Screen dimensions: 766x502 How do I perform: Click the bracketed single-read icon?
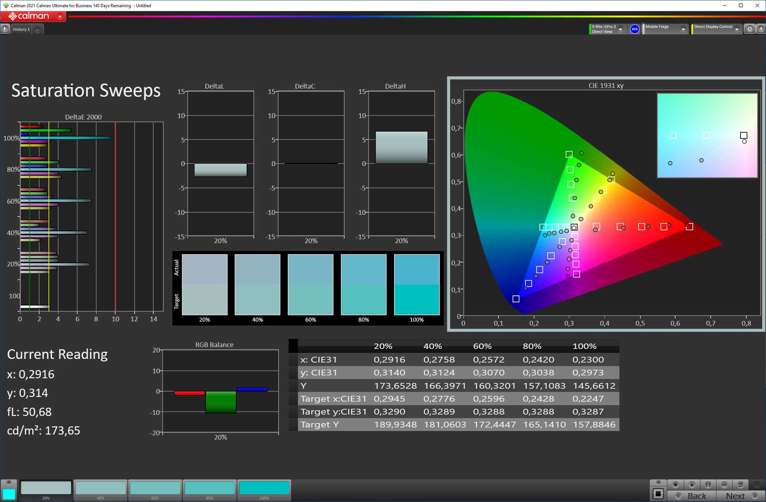point(708,484)
